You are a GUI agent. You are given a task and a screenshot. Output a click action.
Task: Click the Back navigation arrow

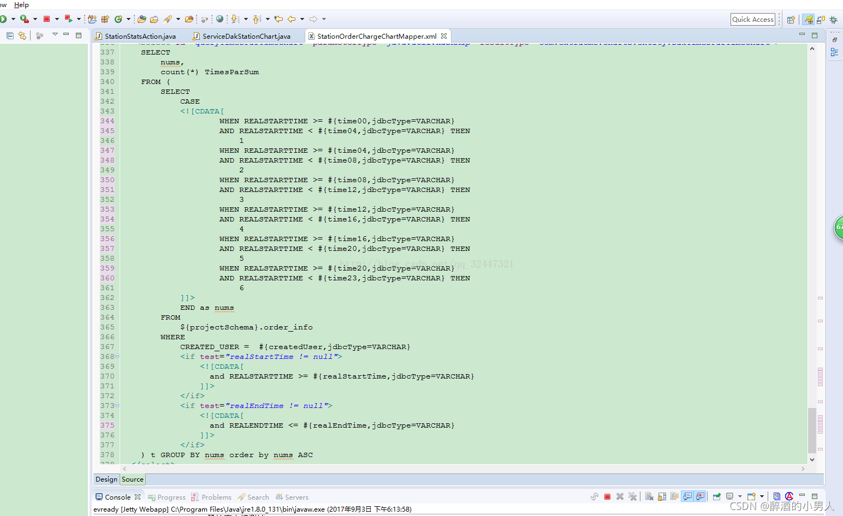(292, 19)
